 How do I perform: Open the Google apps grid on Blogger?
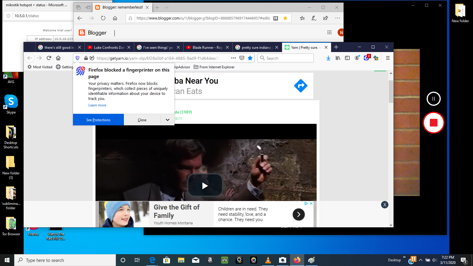(x=329, y=32)
